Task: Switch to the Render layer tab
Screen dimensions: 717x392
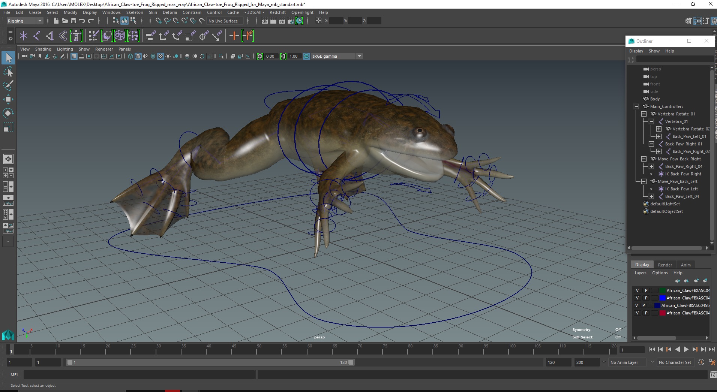Action: (665, 265)
